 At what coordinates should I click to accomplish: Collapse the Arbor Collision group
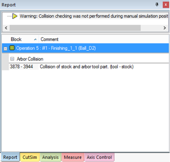(x=12, y=59)
